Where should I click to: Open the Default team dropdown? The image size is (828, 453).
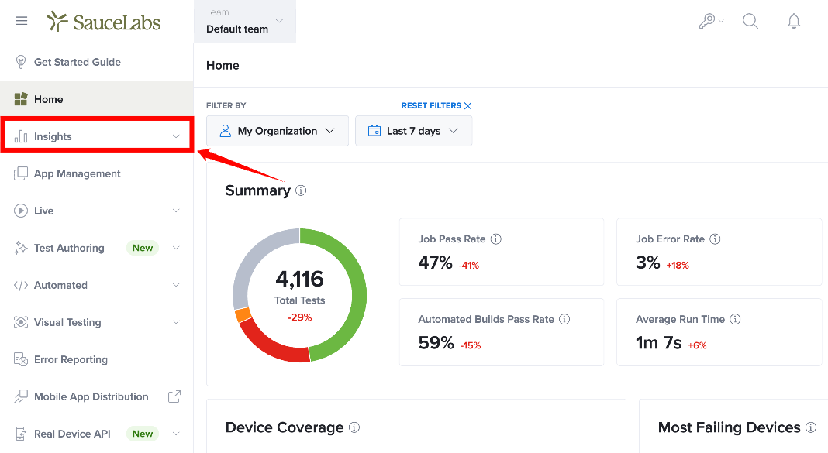(x=245, y=21)
